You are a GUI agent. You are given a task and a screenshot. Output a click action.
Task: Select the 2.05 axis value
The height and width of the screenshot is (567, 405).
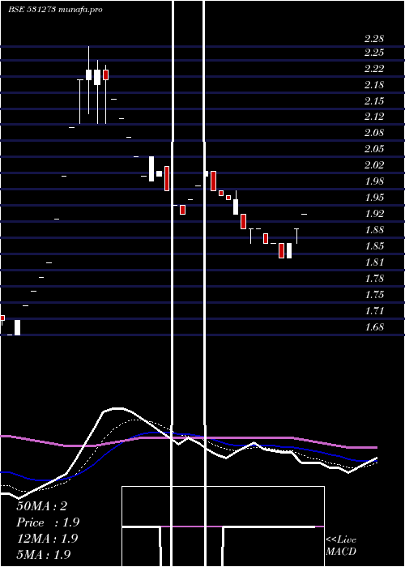coord(374,149)
